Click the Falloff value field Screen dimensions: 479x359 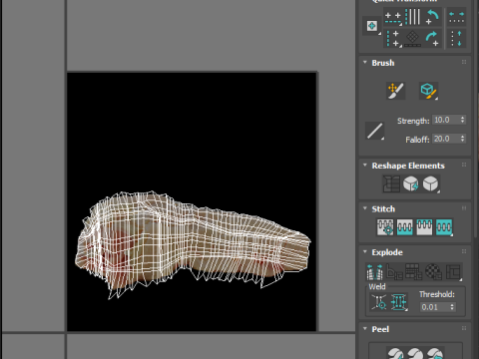pyautogui.click(x=446, y=139)
